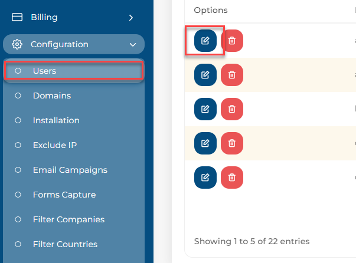Select the Email Campaigns radio circle
The width and height of the screenshot is (356, 263).
tap(18, 170)
